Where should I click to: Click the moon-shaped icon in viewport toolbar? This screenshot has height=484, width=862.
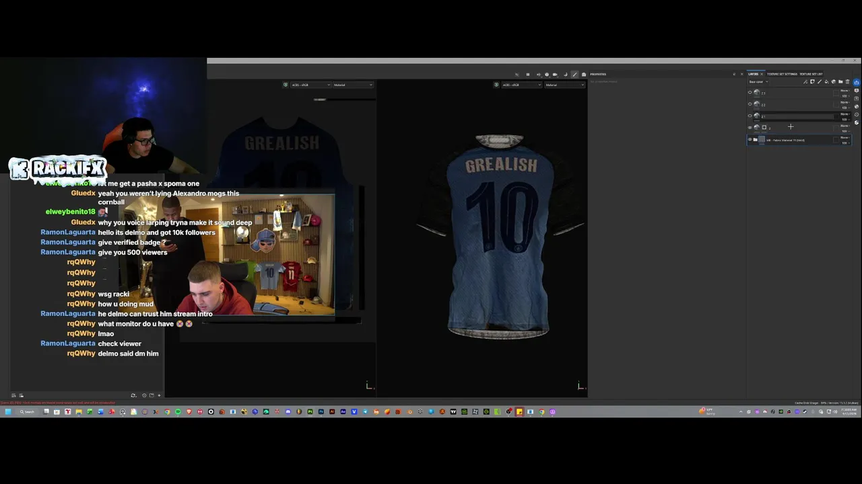566,75
